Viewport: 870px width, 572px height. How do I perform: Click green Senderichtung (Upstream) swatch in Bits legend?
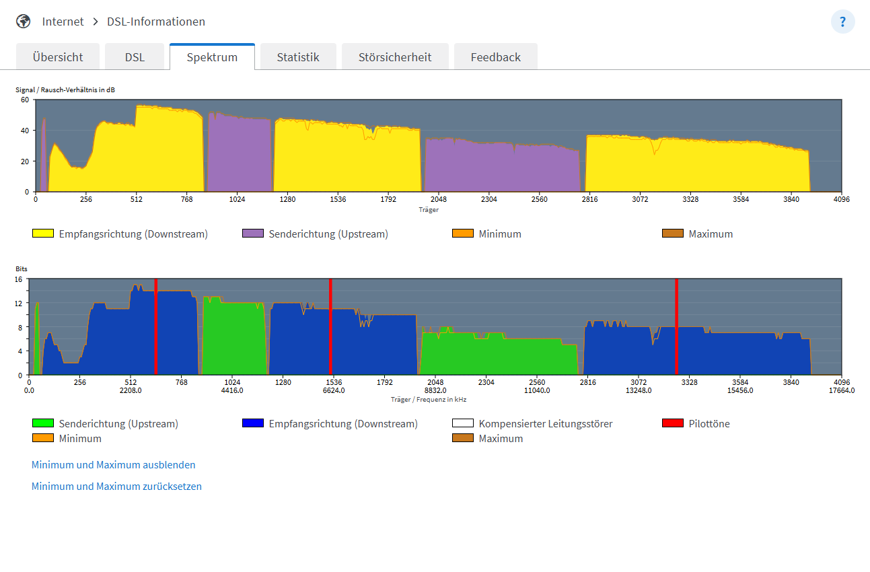click(x=43, y=423)
